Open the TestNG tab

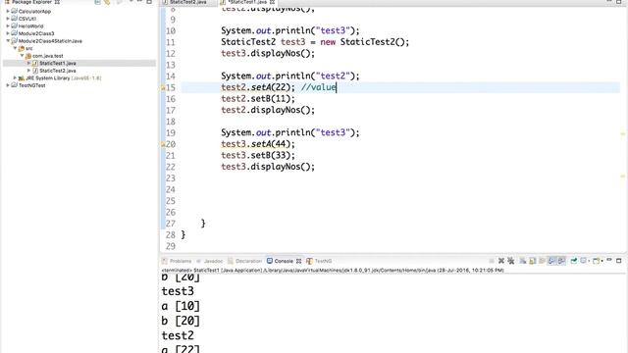319,261
